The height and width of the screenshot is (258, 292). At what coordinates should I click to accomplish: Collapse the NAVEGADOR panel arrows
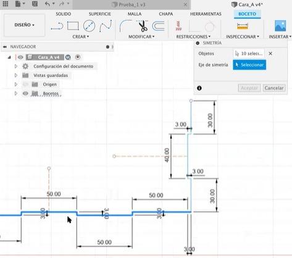pos(5,47)
